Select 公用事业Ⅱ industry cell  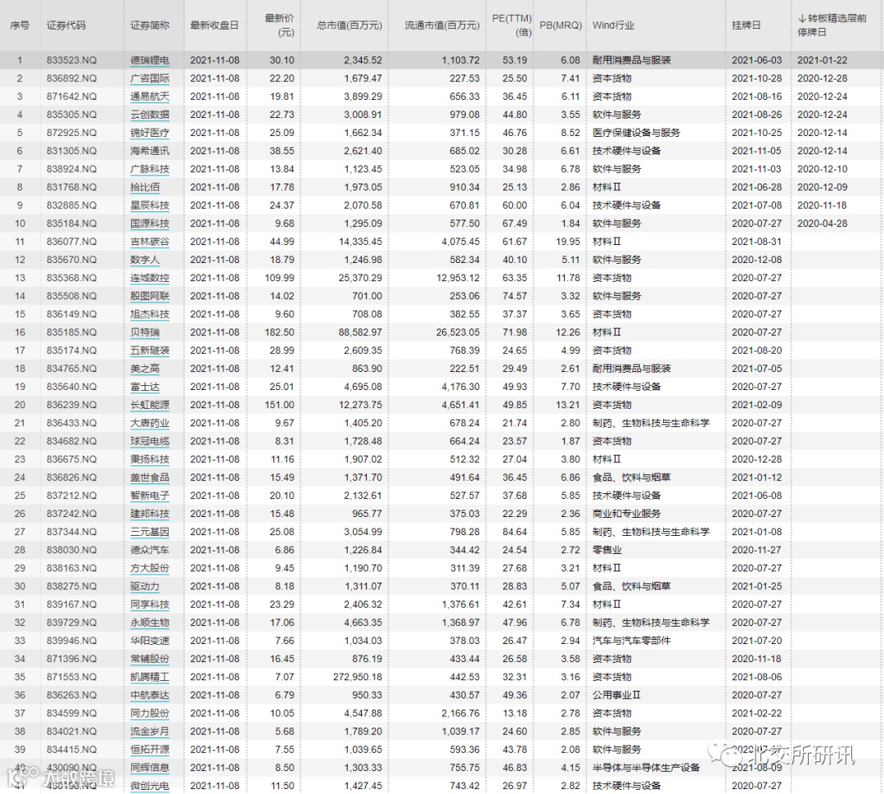[616, 695]
